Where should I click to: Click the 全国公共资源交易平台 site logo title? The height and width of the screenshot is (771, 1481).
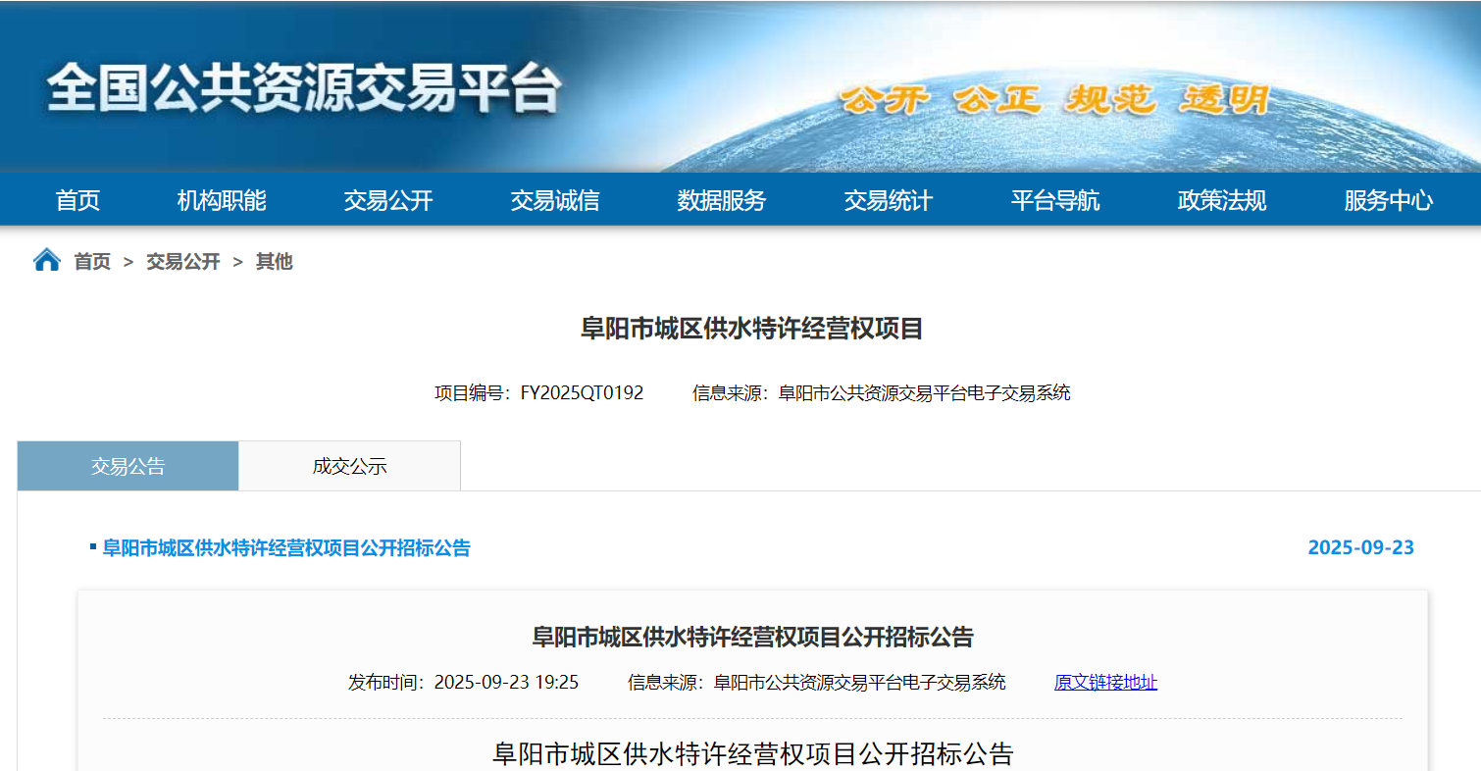[304, 88]
